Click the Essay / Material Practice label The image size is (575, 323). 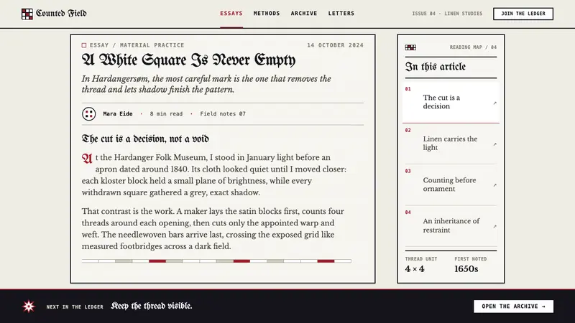[x=137, y=45]
